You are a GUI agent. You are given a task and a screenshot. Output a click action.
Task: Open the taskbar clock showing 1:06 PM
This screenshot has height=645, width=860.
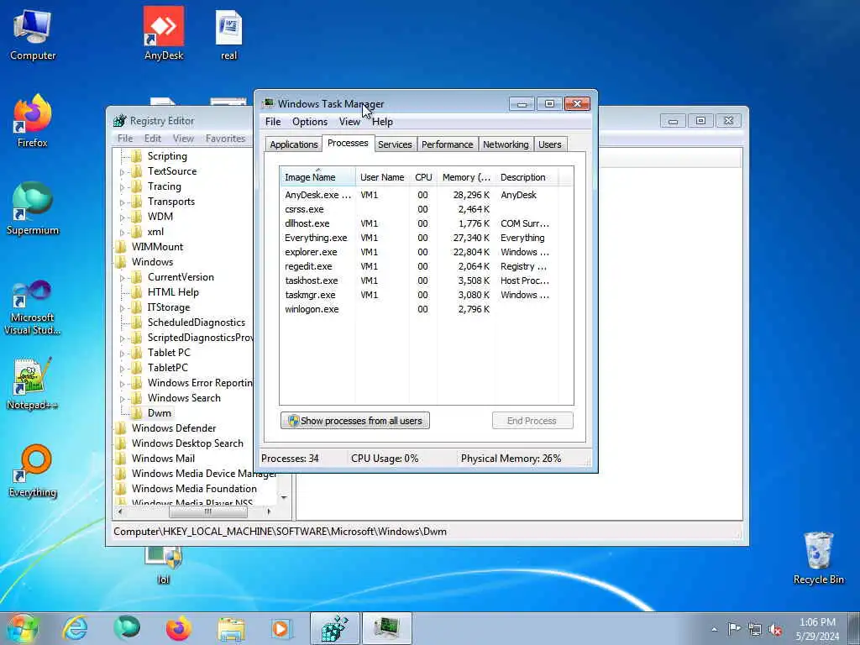(817, 629)
